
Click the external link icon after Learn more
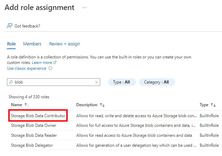tap(55, 63)
